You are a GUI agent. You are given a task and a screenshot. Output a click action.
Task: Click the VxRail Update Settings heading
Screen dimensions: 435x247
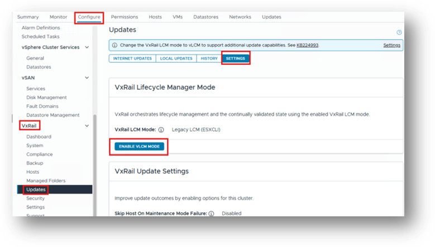click(x=151, y=171)
